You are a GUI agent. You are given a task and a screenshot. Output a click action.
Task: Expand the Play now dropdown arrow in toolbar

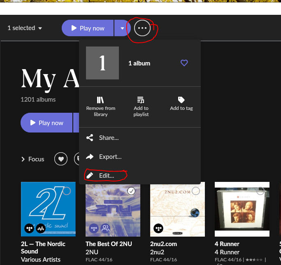(x=122, y=28)
